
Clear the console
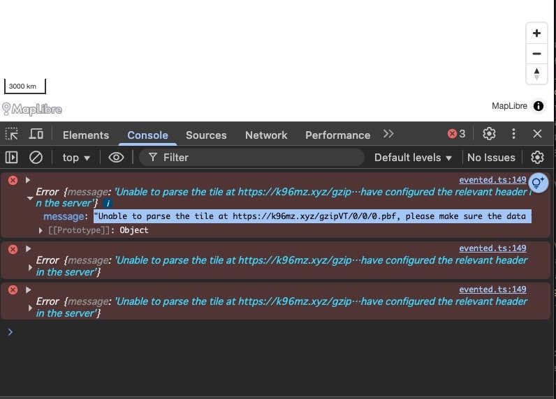[x=36, y=157]
